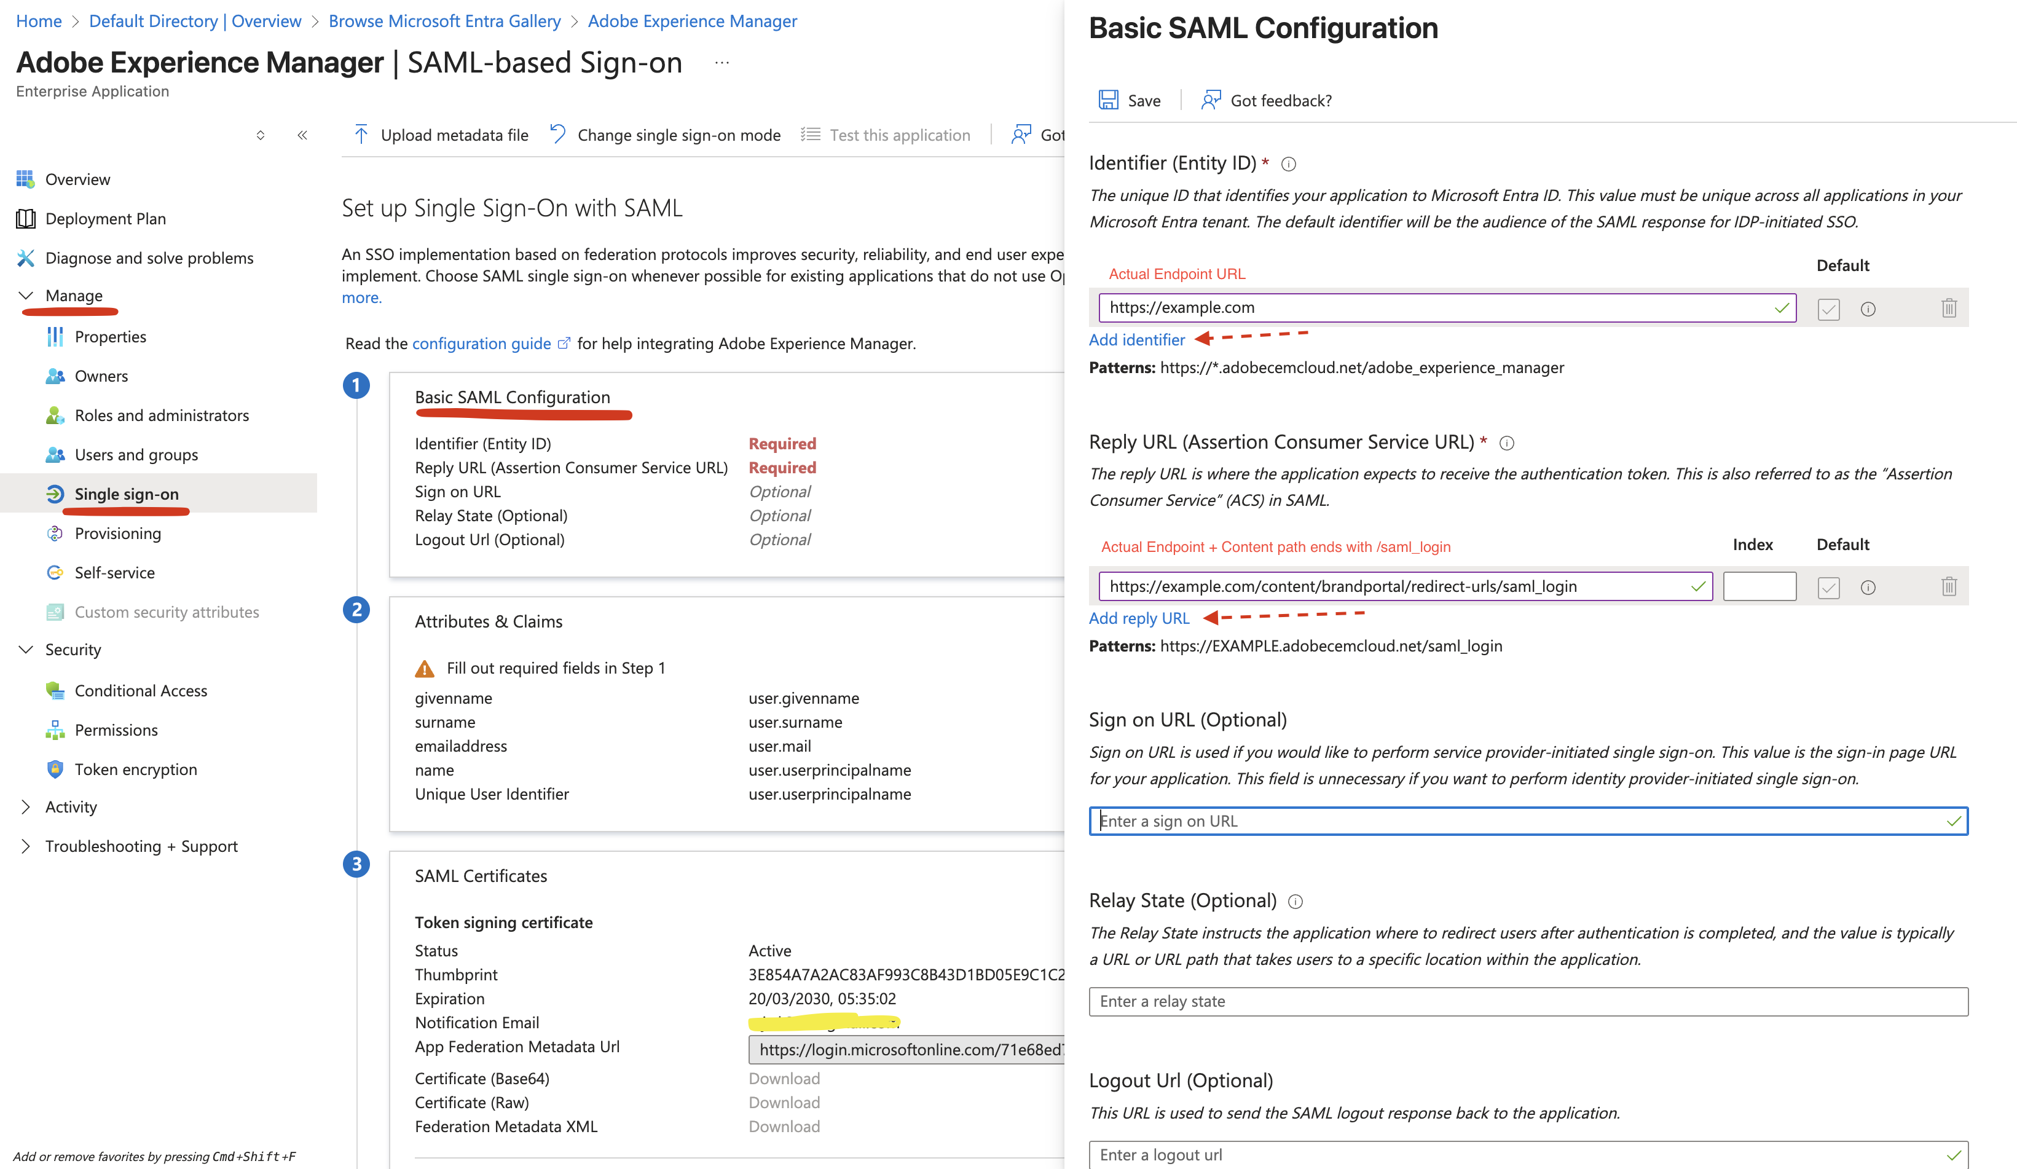Click the Add identifier link

click(x=1136, y=339)
